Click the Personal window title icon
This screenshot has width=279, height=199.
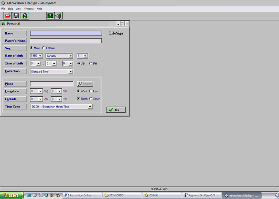[3, 23]
